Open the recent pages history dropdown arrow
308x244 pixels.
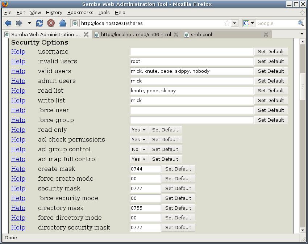[x=29, y=23]
